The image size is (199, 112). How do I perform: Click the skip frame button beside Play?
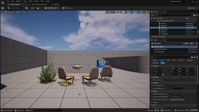pos(49,8)
